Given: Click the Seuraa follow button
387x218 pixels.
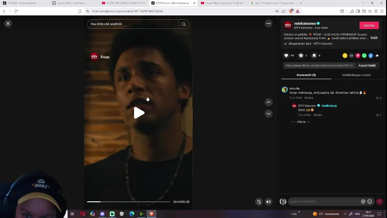Looking at the screenshot, I should pos(369,25).
